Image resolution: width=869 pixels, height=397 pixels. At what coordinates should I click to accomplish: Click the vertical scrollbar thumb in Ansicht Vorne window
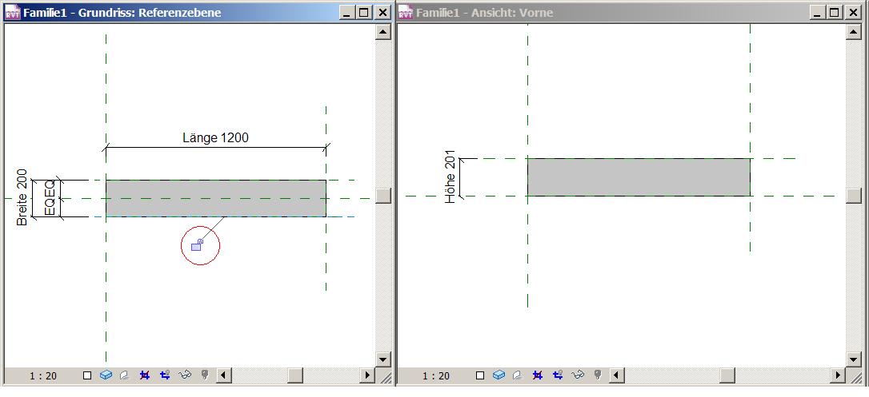pyautogui.click(x=854, y=195)
